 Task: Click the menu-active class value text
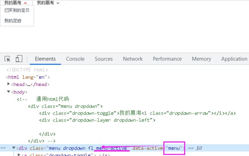pyautogui.click(x=111, y=148)
